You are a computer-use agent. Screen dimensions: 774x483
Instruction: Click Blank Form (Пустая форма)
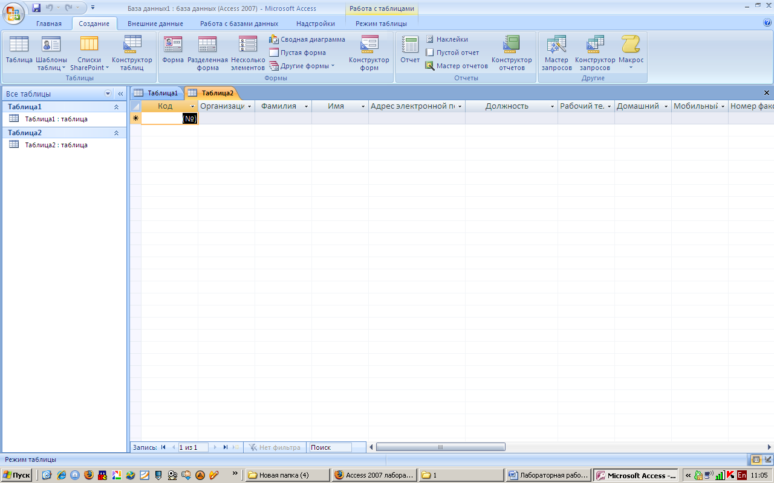(298, 53)
